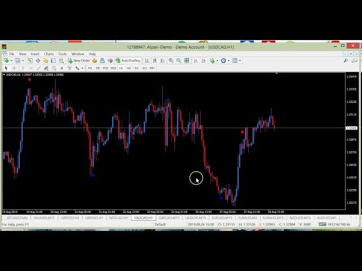Open the GBPCAD,M15 chart tab
Viewport: 362px width, 271px height.
click(x=169, y=217)
